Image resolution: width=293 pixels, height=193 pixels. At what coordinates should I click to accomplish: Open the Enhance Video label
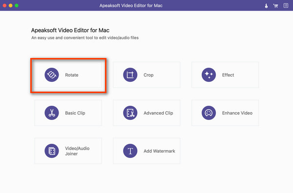237,113
